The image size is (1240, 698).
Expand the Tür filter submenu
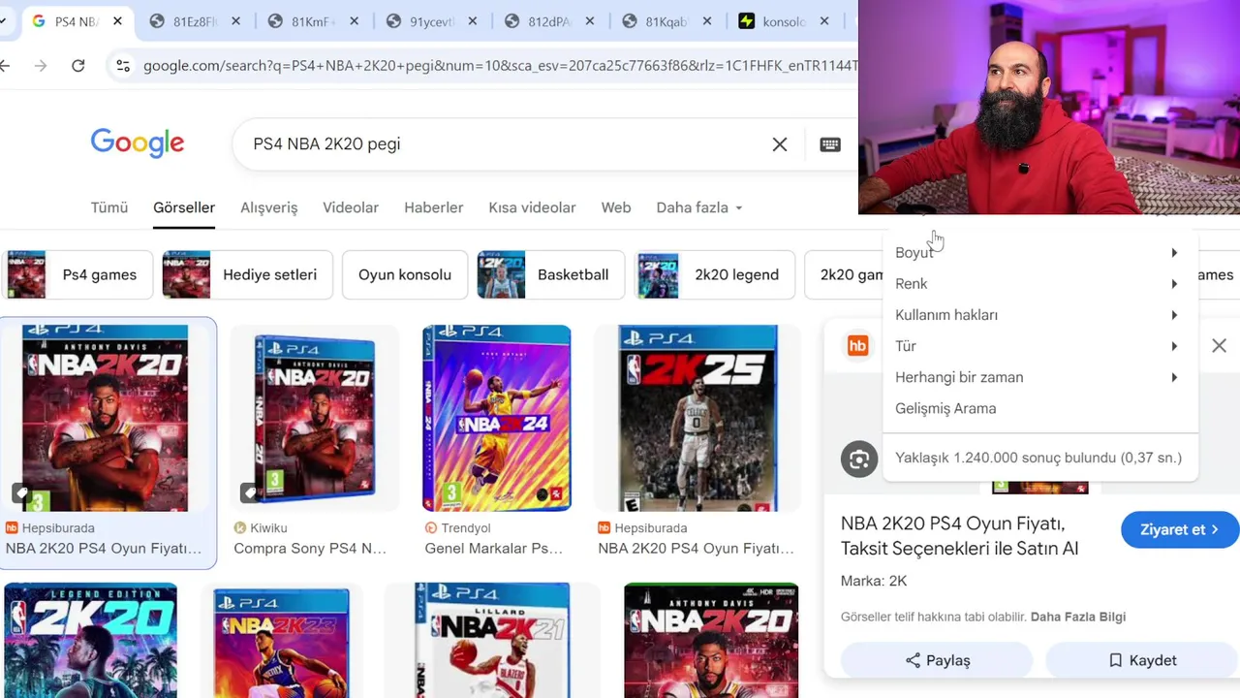click(x=1039, y=346)
